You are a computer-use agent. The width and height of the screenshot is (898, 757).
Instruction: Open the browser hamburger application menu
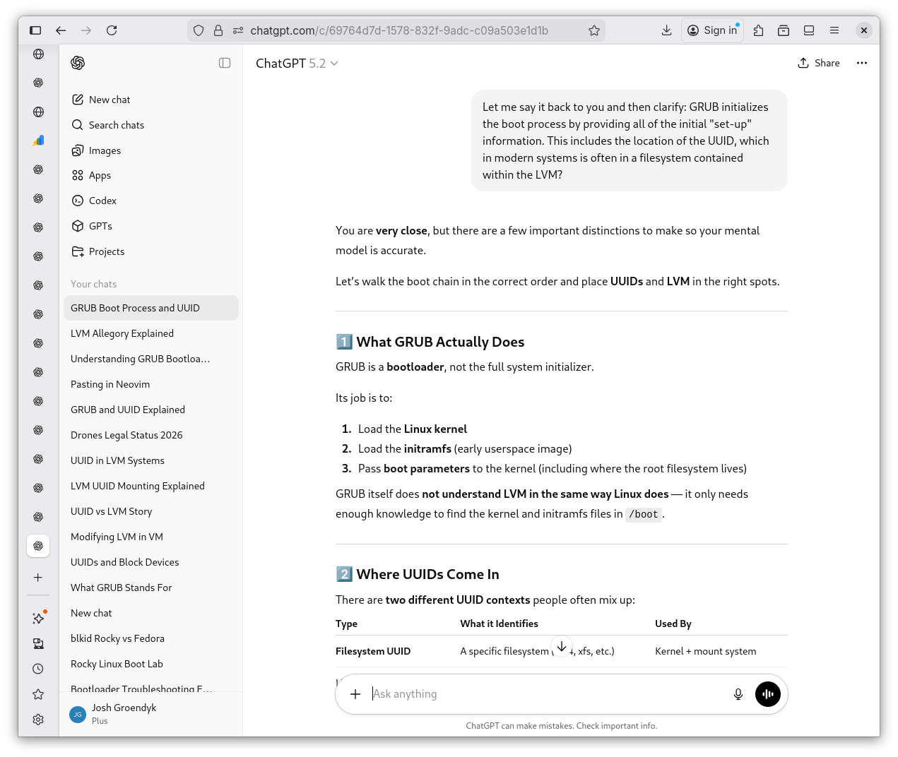[834, 30]
